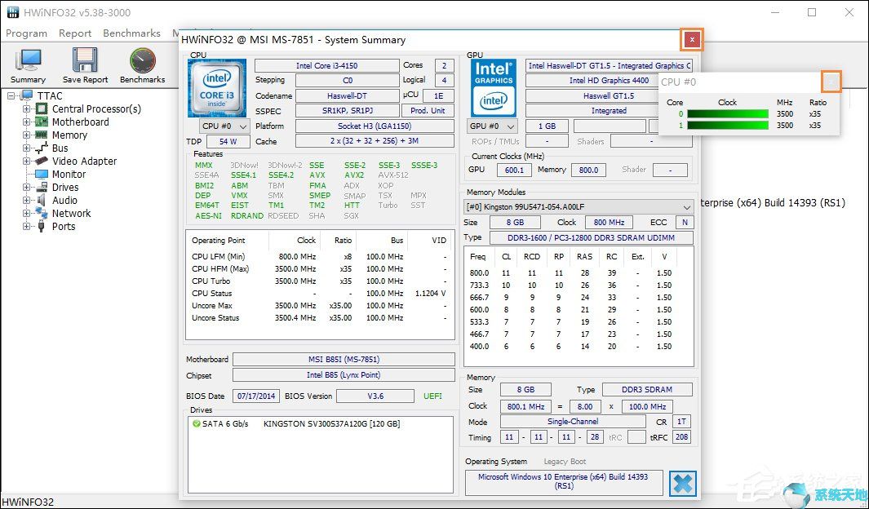Image resolution: width=869 pixels, height=509 pixels.
Task: Click the Intel HD Graphics 4400 field
Action: coord(609,80)
